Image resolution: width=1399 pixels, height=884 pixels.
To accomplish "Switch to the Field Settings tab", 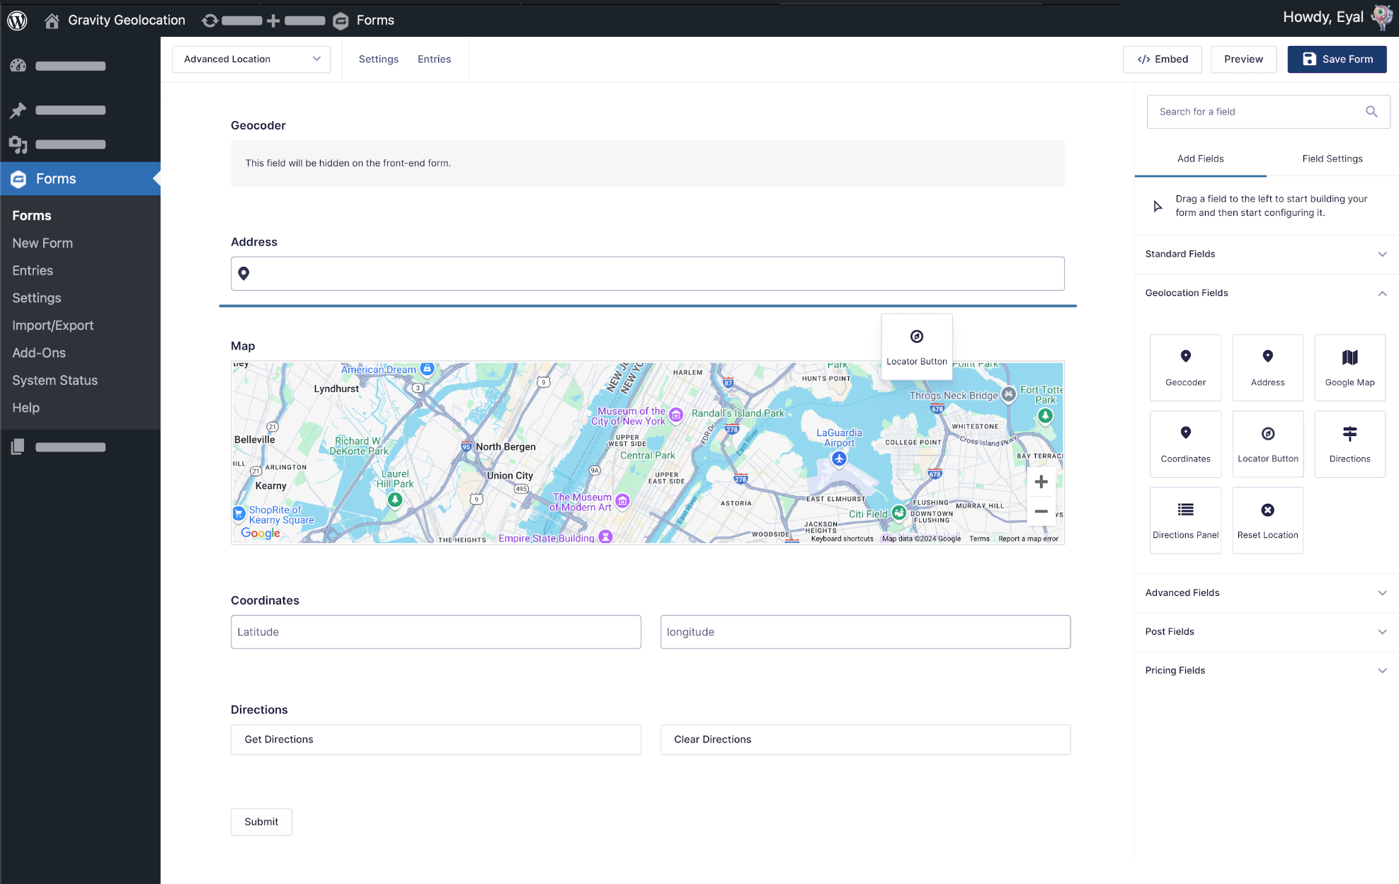I will pyautogui.click(x=1331, y=158).
